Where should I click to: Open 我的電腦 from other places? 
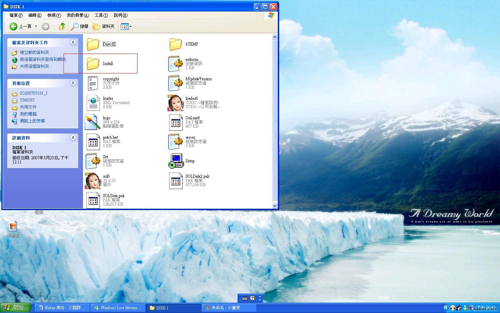click(28, 114)
